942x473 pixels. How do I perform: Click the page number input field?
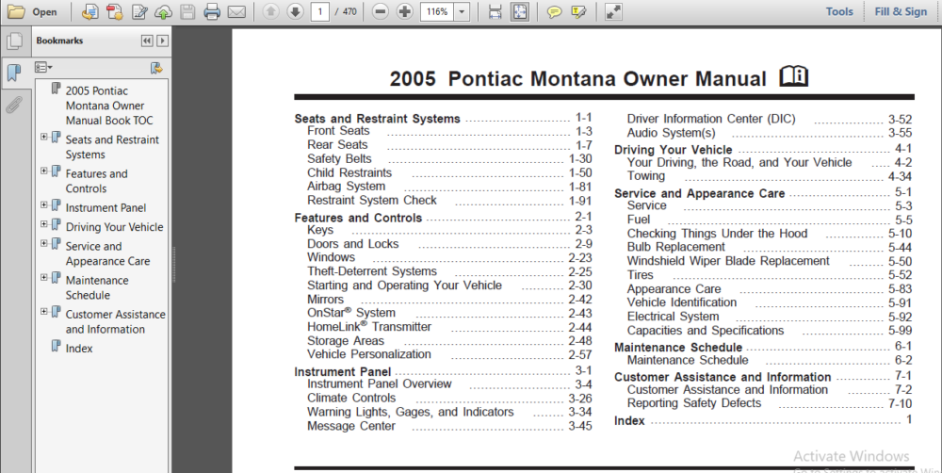point(320,11)
